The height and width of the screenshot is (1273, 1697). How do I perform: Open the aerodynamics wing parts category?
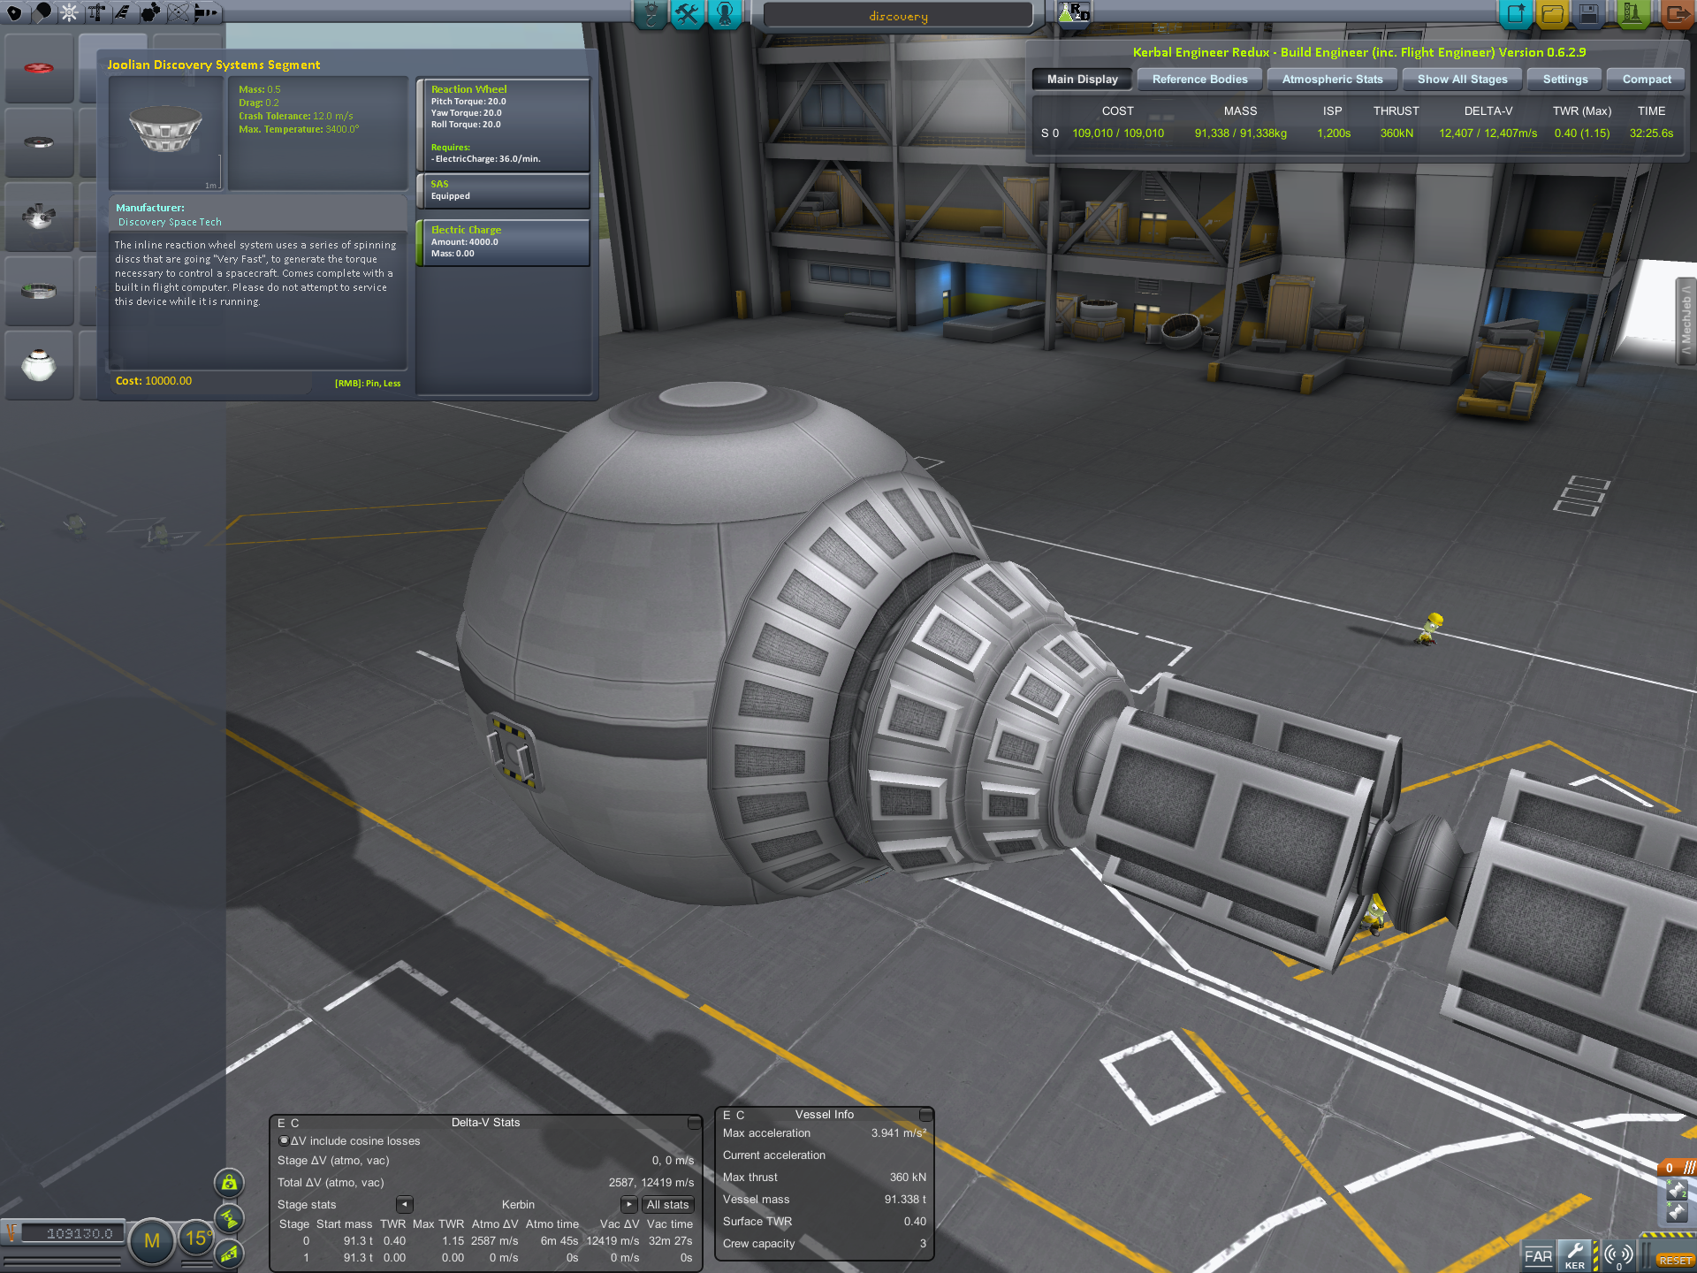click(x=123, y=12)
